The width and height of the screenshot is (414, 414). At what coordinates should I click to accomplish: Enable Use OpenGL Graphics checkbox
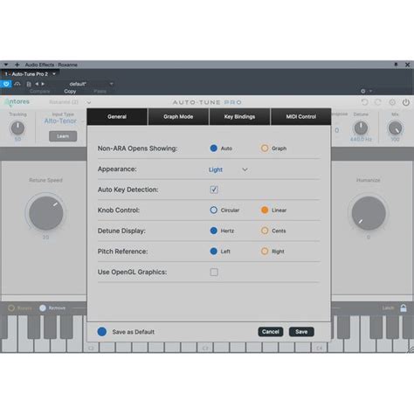click(214, 272)
